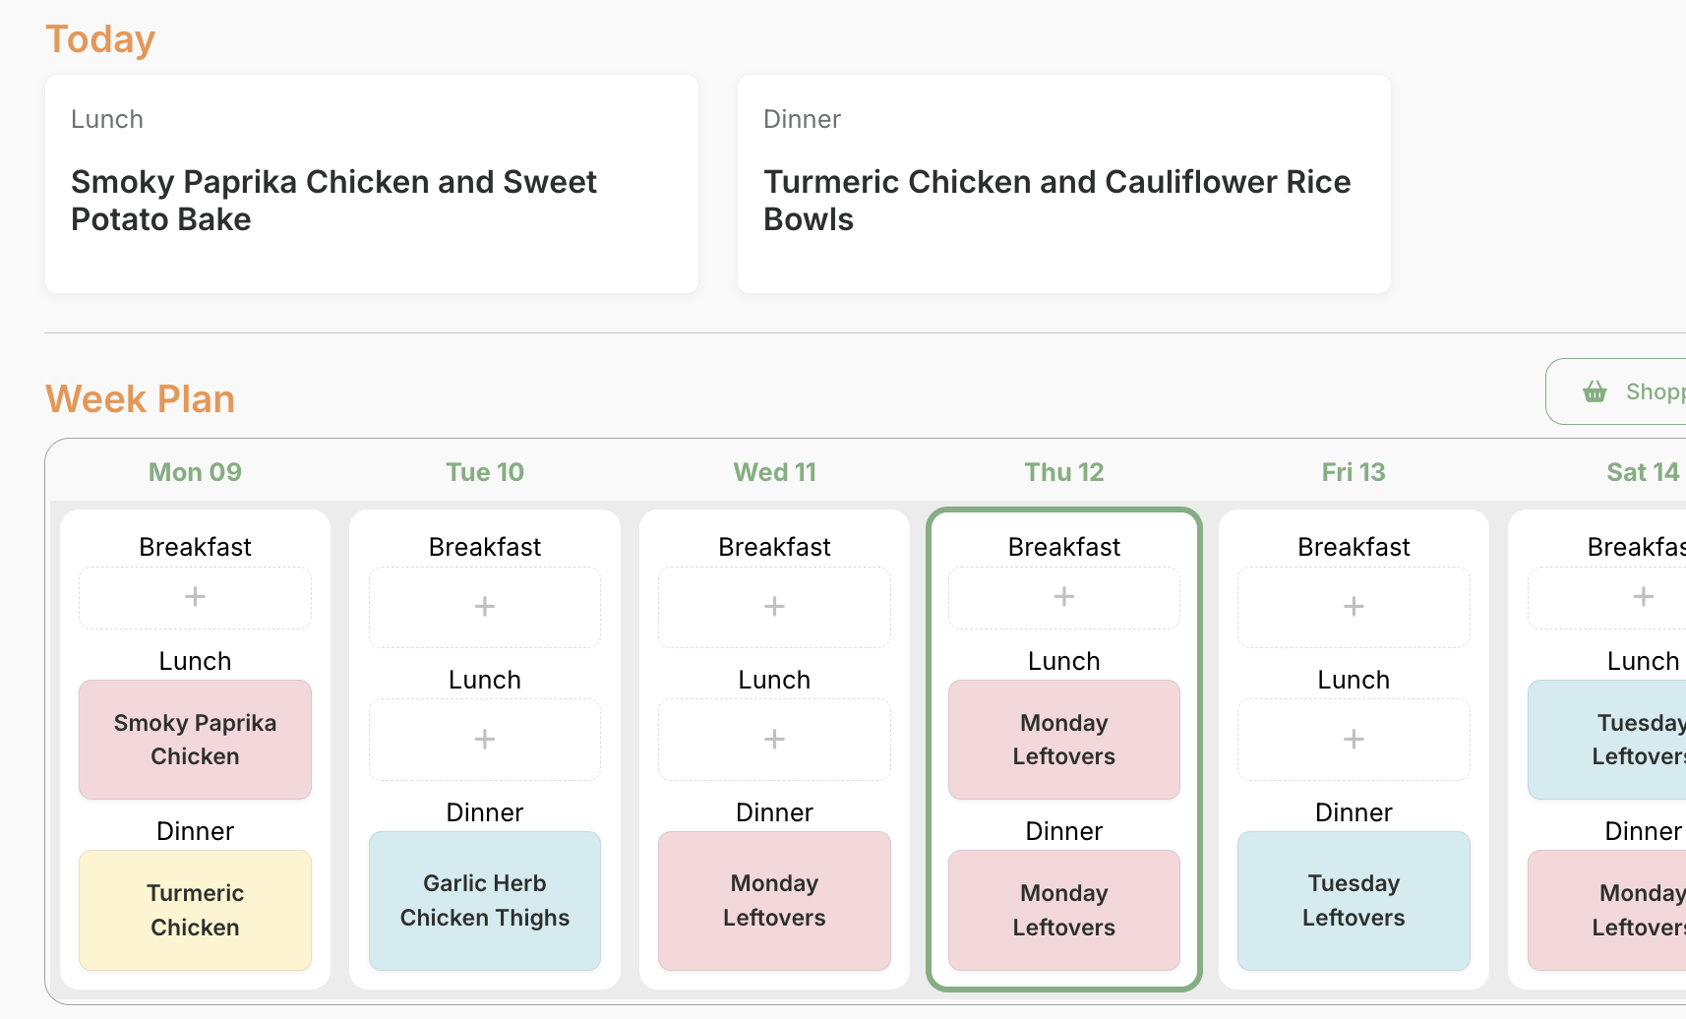This screenshot has width=1686, height=1019.
Task: Open Wednesday's Monday Leftovers dinner
Action: (x=774, y=901)
